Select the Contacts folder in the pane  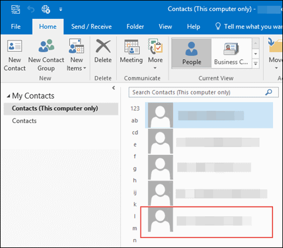[24, 121]
